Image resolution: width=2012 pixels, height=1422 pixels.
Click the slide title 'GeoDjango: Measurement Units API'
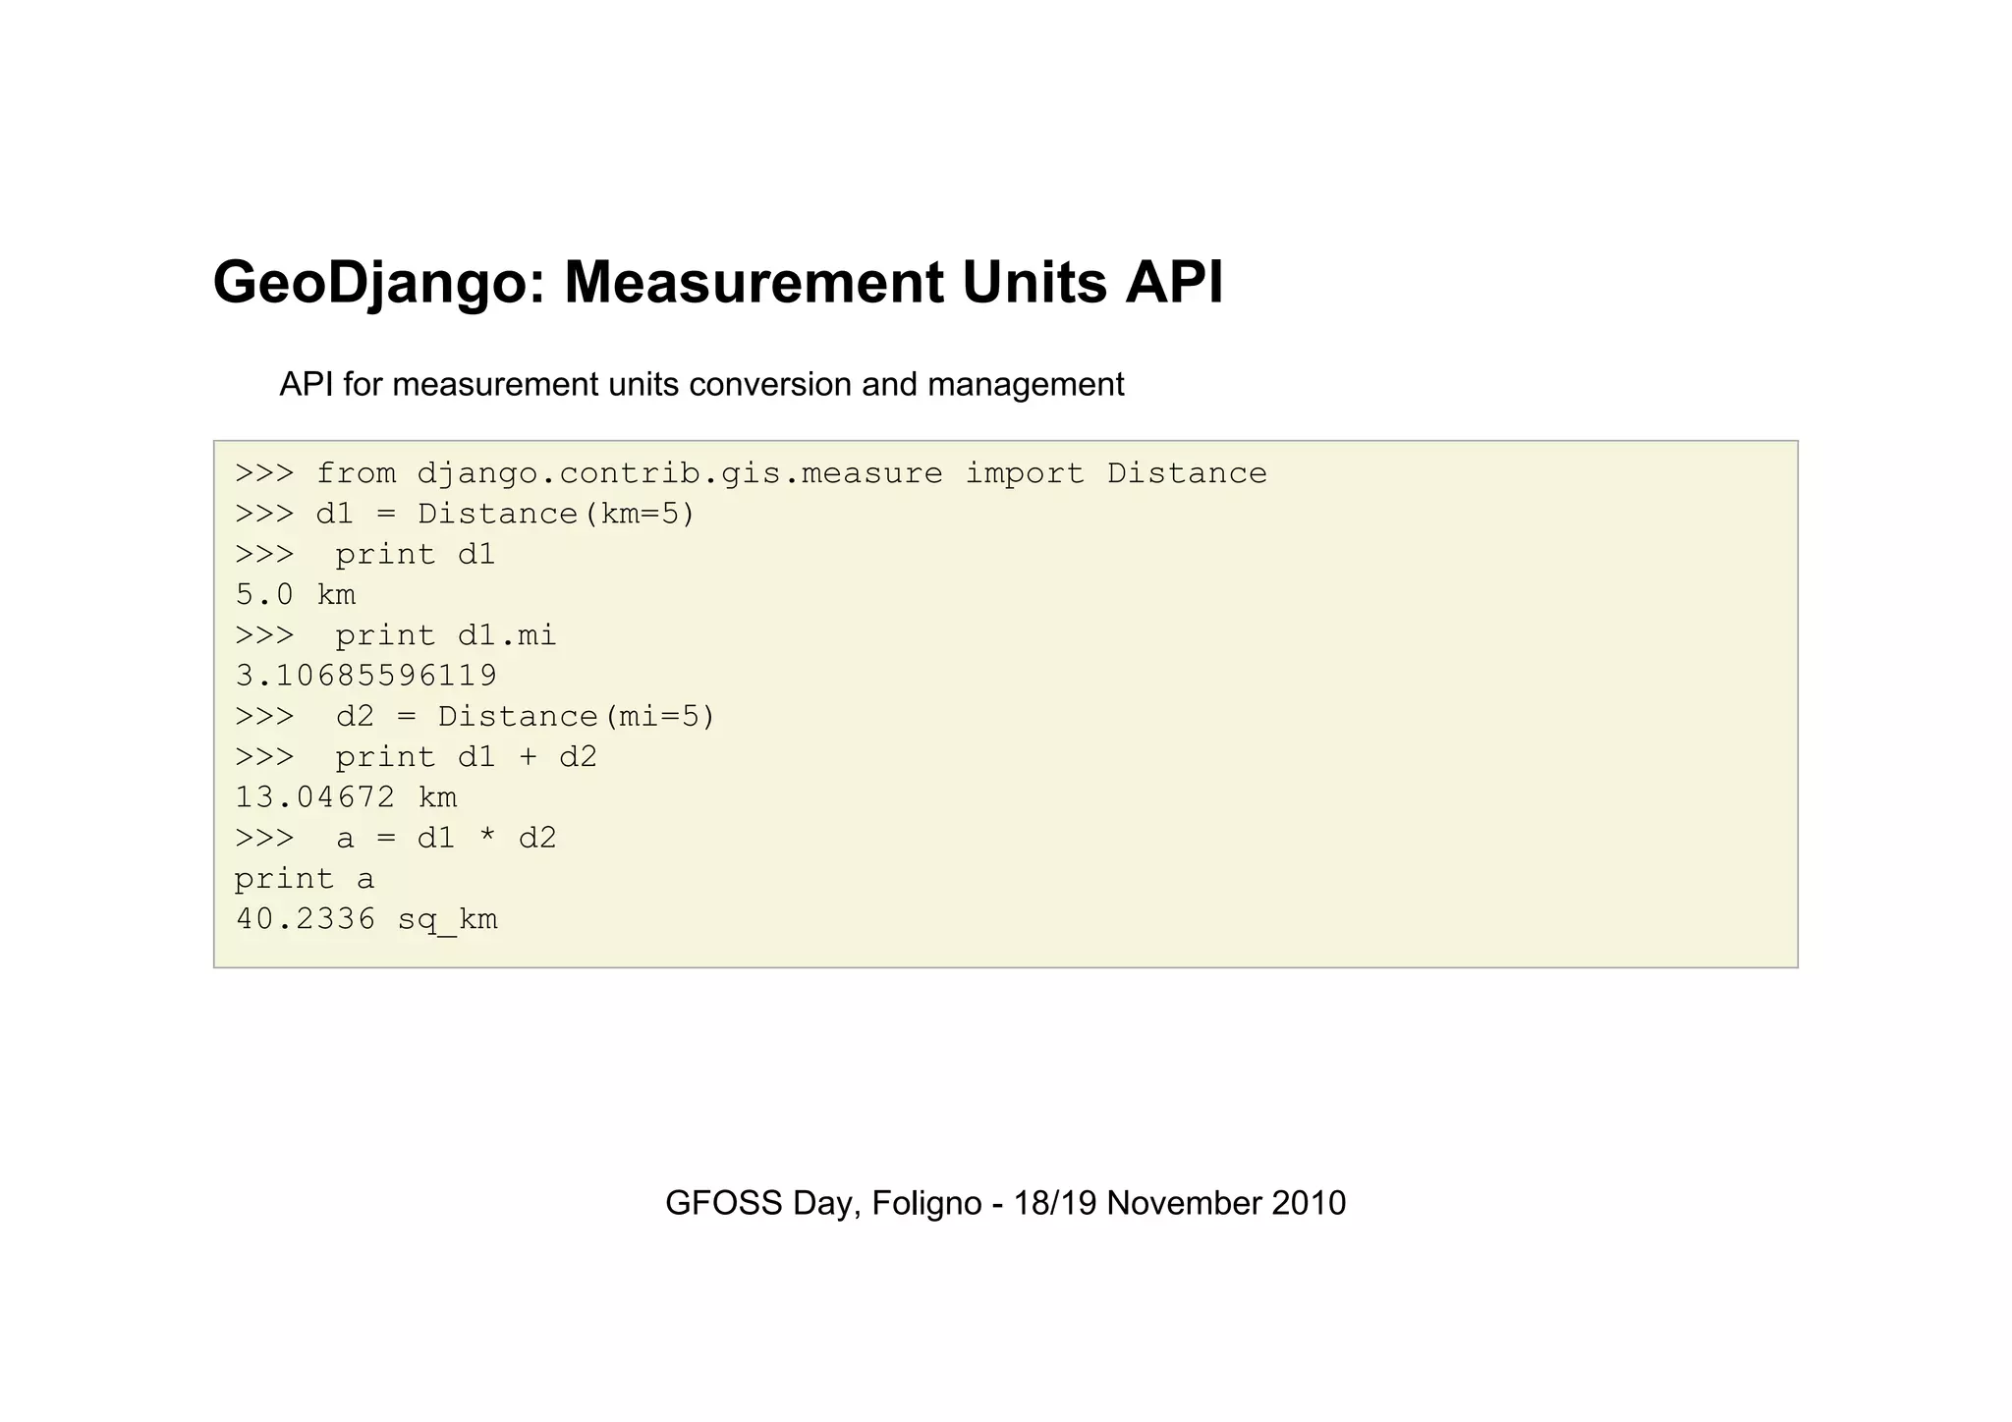718,283
